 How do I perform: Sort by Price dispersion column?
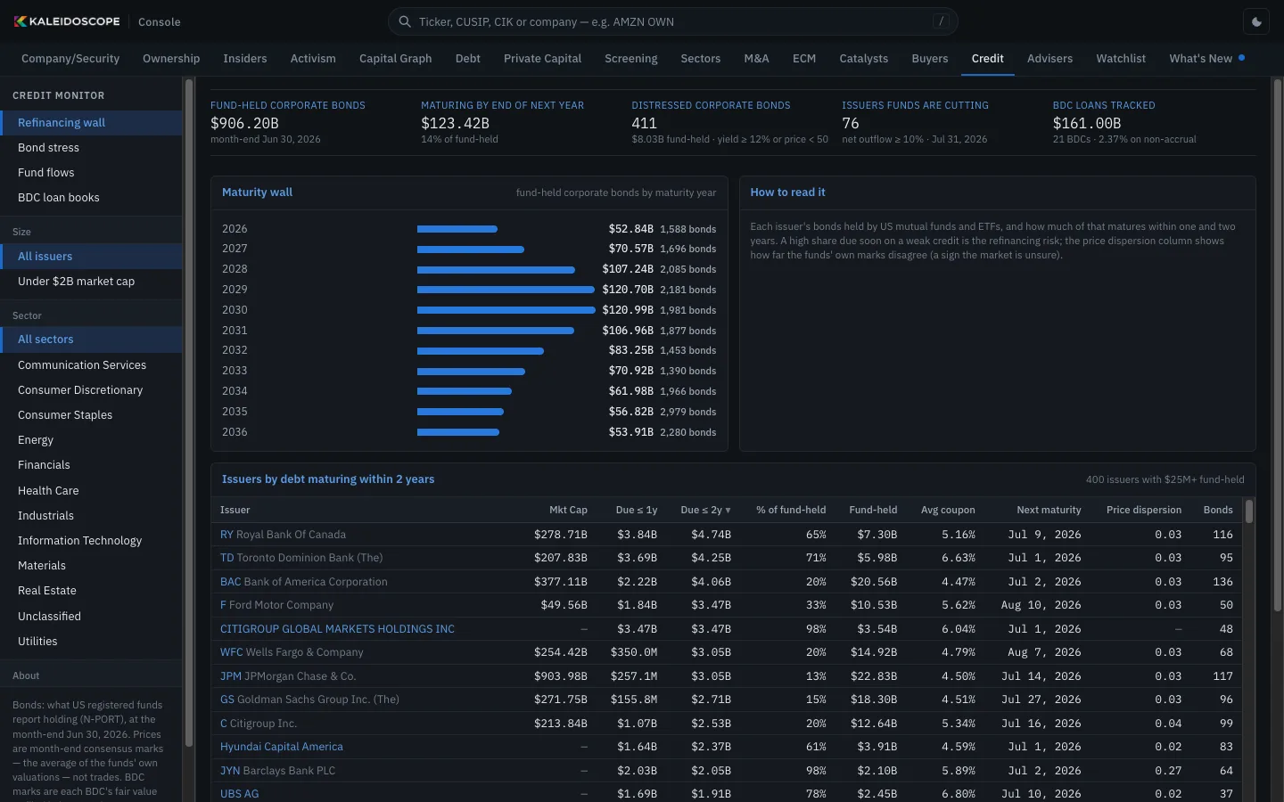coord(1144,511)
